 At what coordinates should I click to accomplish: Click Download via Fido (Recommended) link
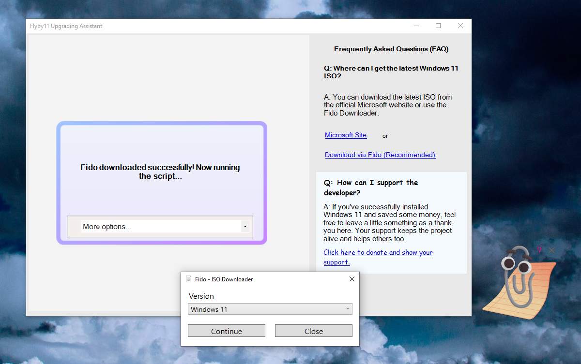tap(380, 155)
